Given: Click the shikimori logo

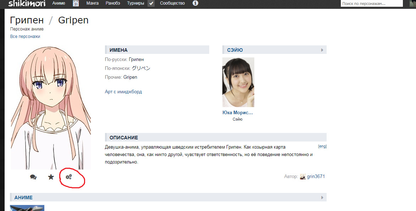Looking at the screenshot, I should tap(27, 4).
